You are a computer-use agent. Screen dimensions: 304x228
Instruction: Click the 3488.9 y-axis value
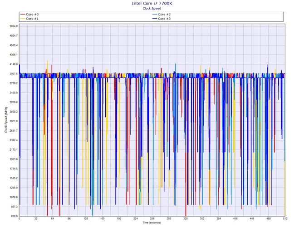(x=14, y=93)
